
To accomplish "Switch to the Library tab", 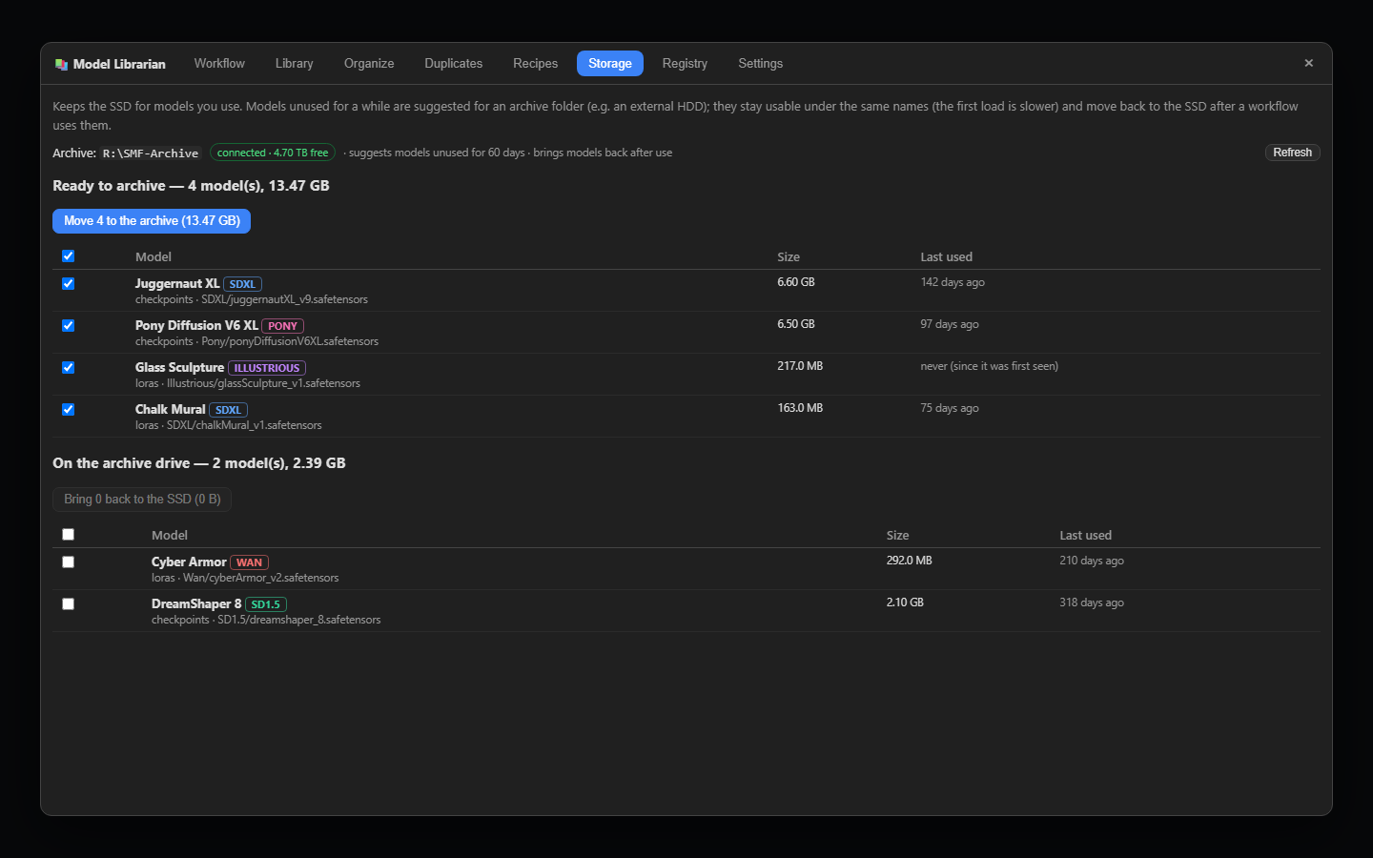I will tap(294, 63).
